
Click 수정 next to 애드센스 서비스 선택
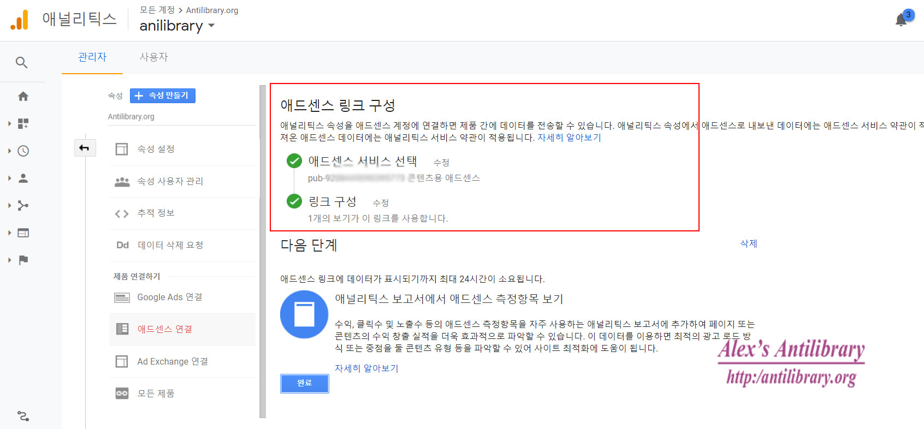pos(441,163)
